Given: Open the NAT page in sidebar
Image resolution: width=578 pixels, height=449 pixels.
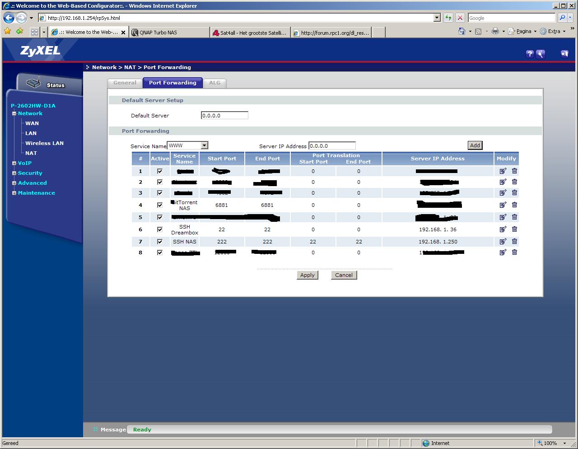Looking at the screenshot, I should coord(31,153).
